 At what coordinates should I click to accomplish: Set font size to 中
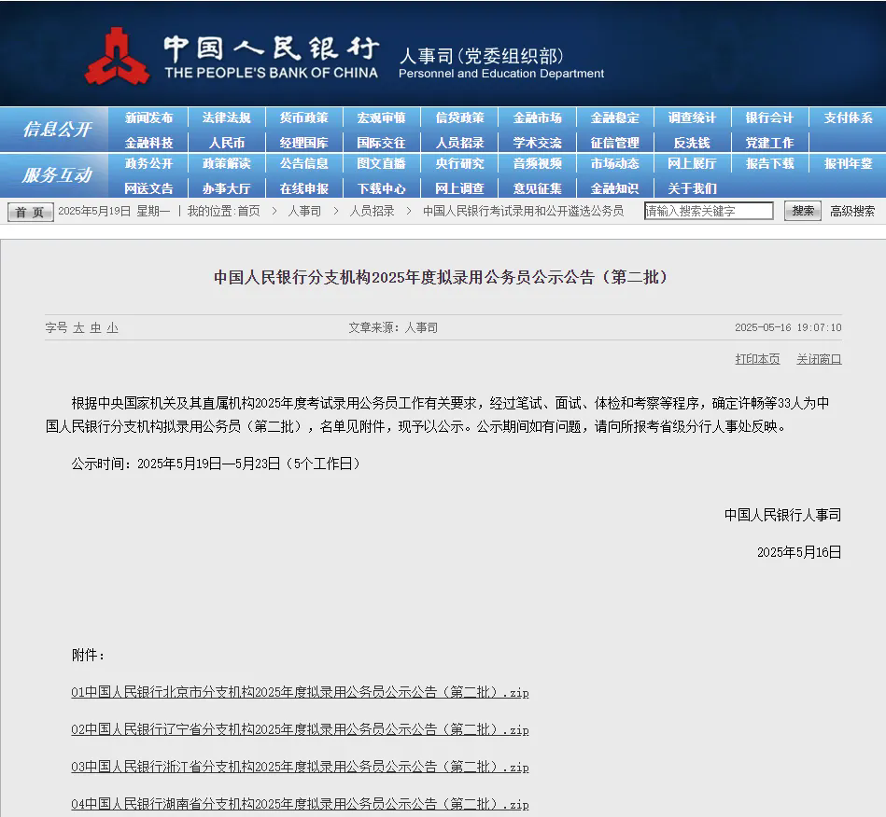95,328
